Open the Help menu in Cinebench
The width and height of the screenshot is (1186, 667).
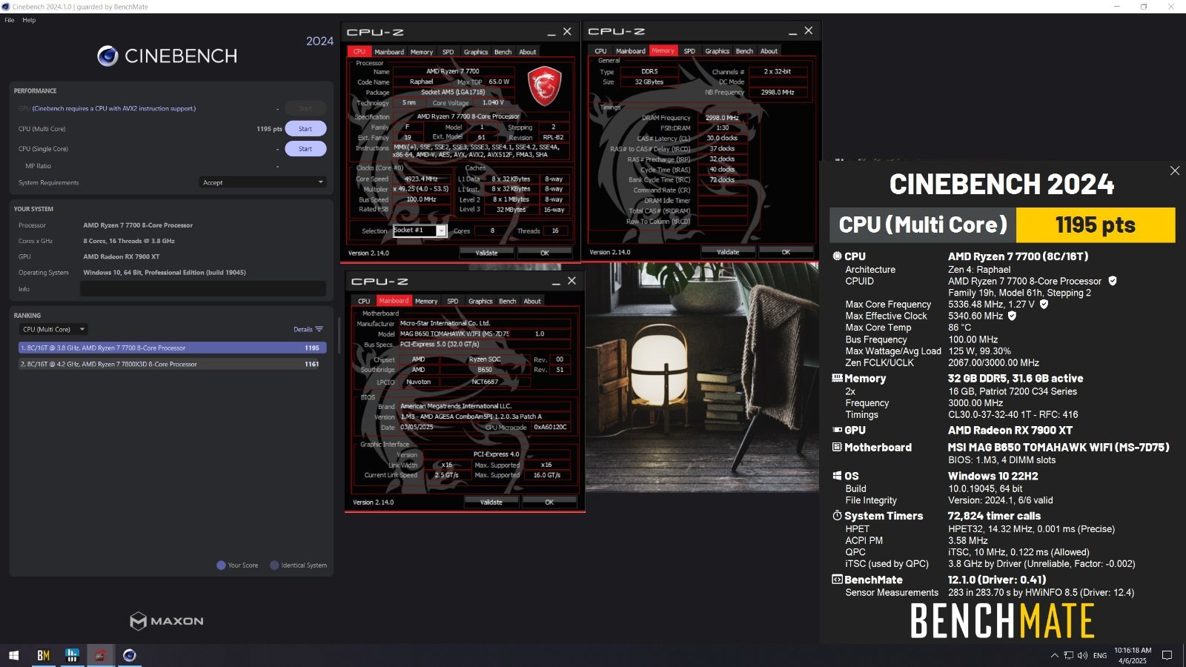(x=29, y=20)
